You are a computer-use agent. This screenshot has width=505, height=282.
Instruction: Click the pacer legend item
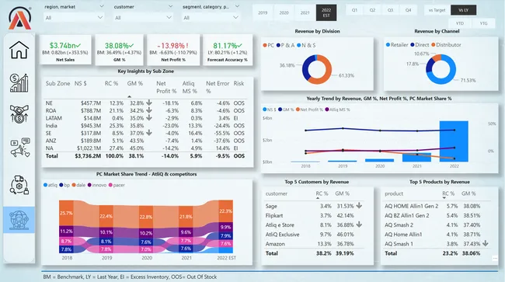(117, 185)
